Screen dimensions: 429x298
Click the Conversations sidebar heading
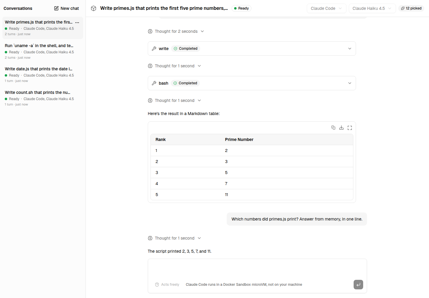point(18,8)
